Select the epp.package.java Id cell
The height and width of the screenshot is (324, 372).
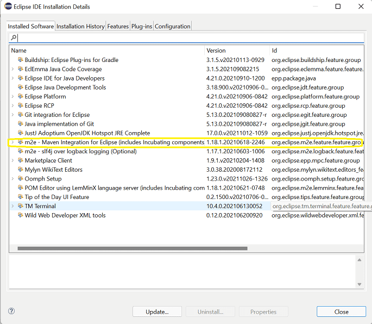(x=293, y=78)
